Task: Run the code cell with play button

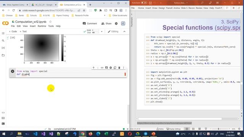Action: [x=13, y=71]
